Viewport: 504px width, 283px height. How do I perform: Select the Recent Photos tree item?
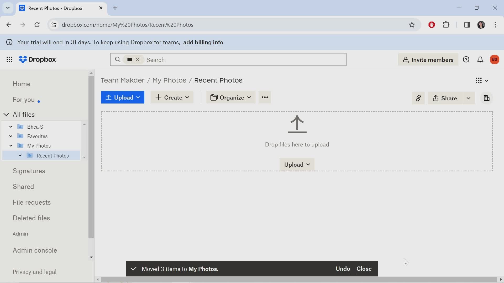(52, 155)
